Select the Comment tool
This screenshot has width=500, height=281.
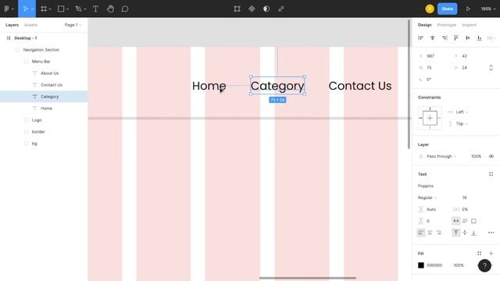(125, 9)
